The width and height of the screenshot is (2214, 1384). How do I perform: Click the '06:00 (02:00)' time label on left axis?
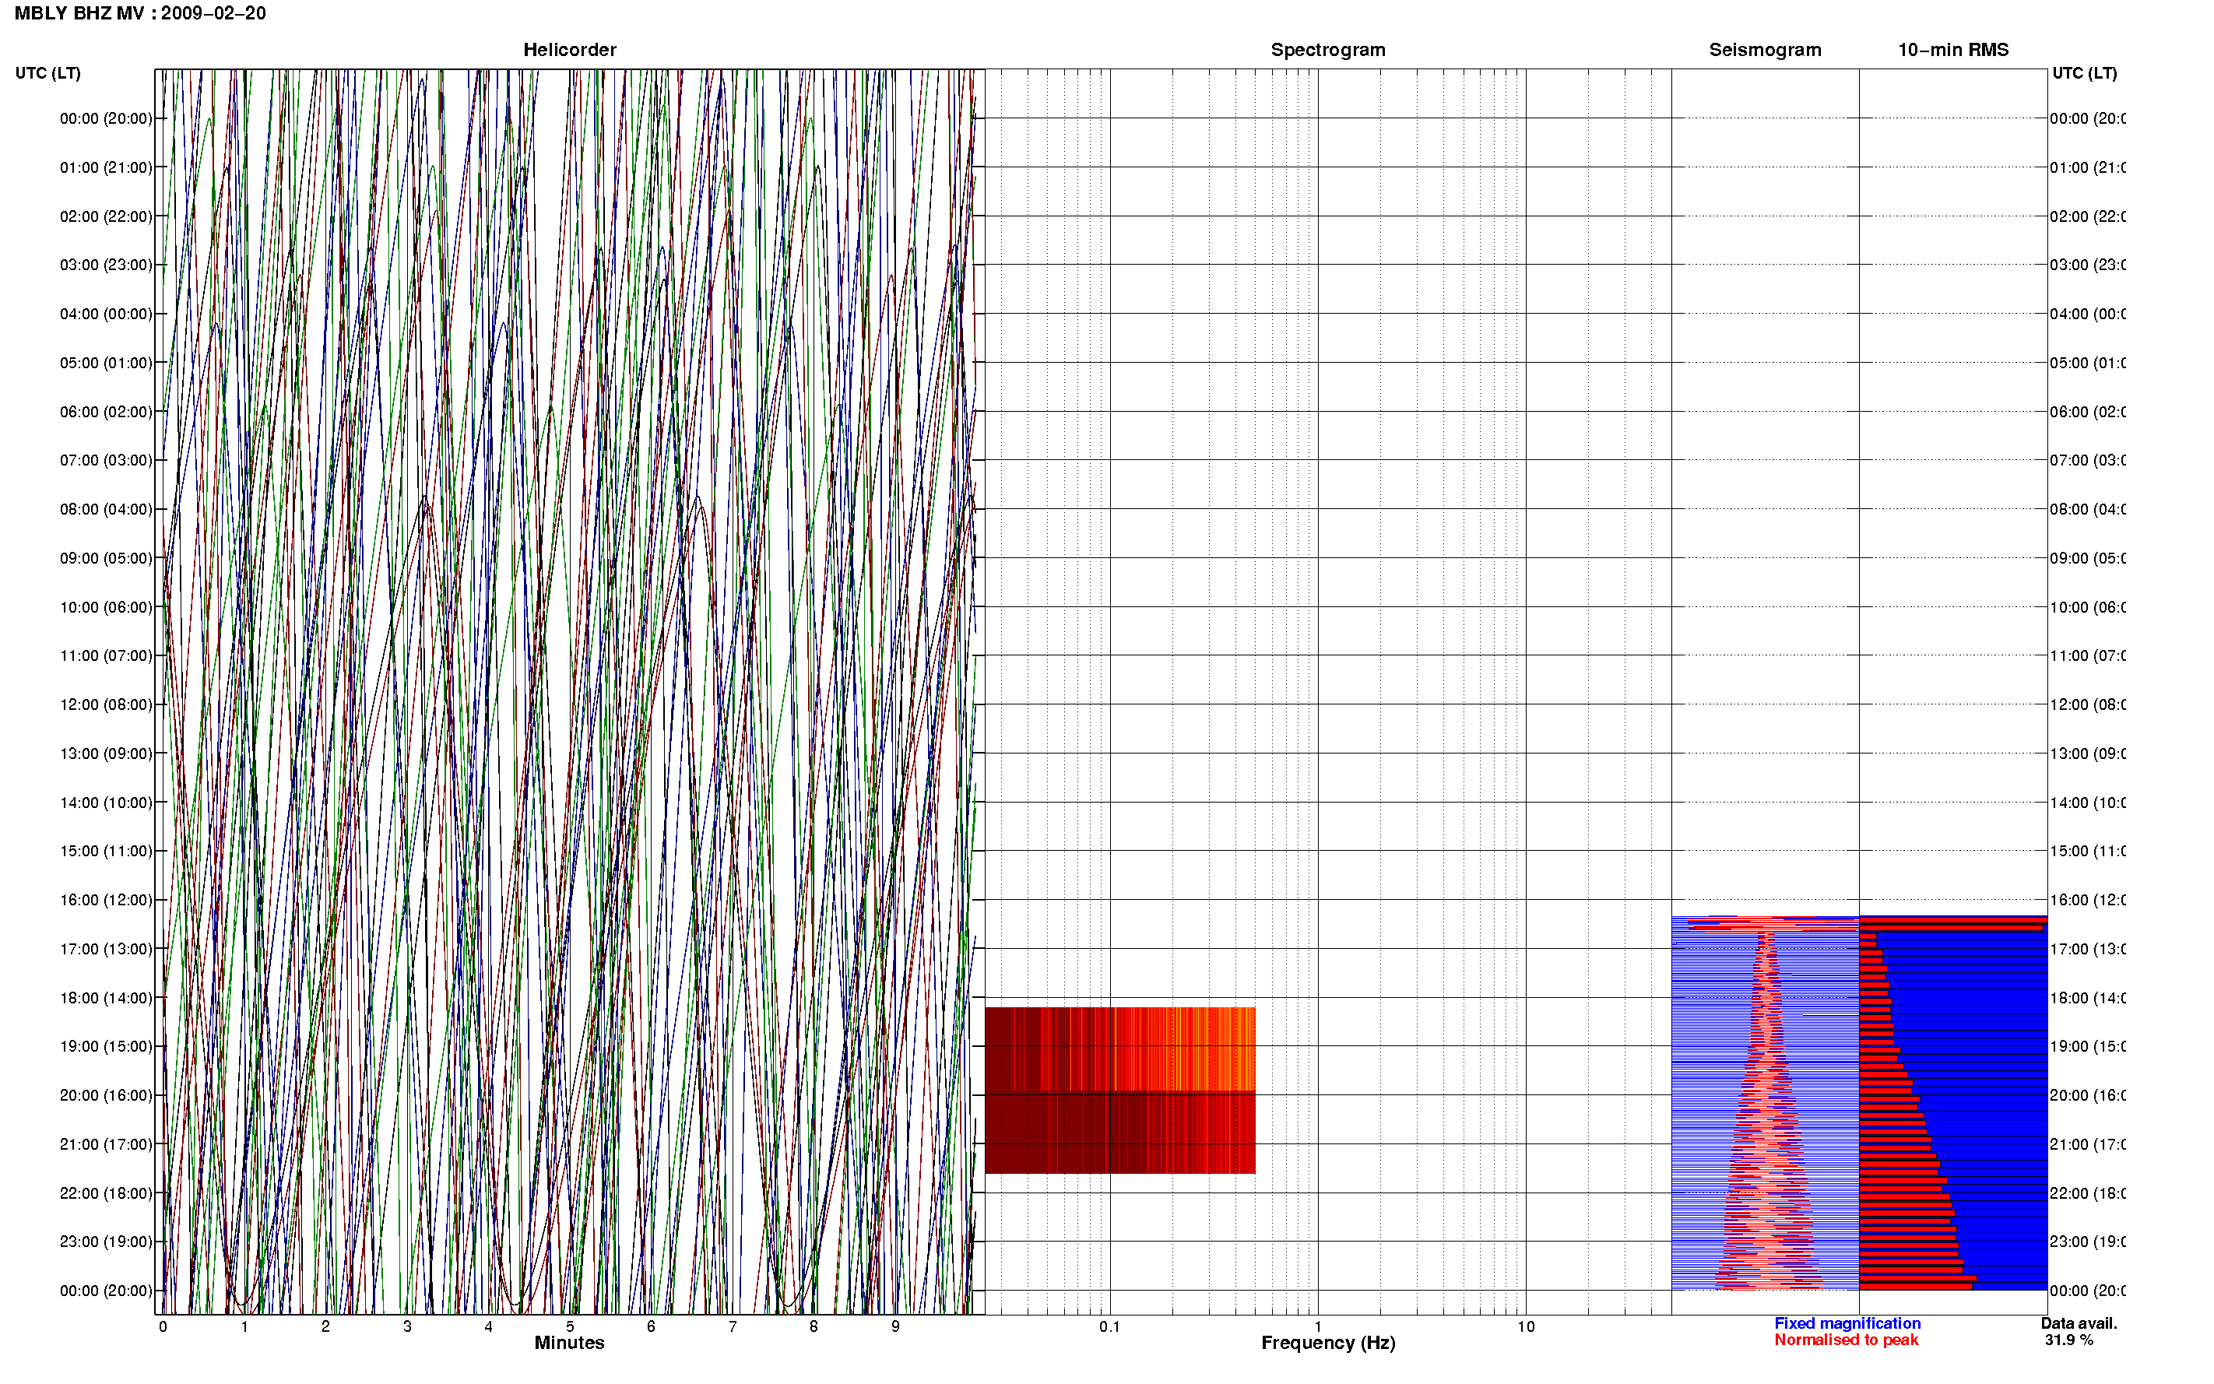[x=106, y=412]
